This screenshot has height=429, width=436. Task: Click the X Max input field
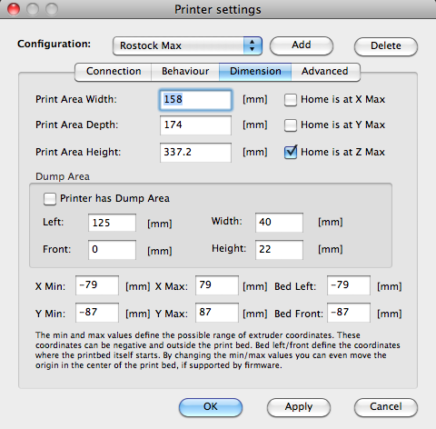(x=217, y=285)
